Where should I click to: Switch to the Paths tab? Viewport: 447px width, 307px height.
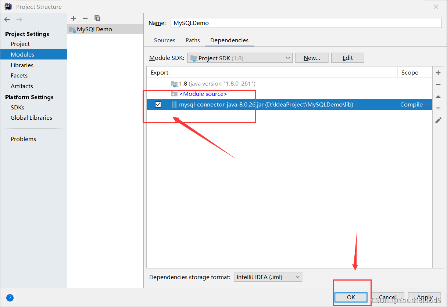click(193, 40)
